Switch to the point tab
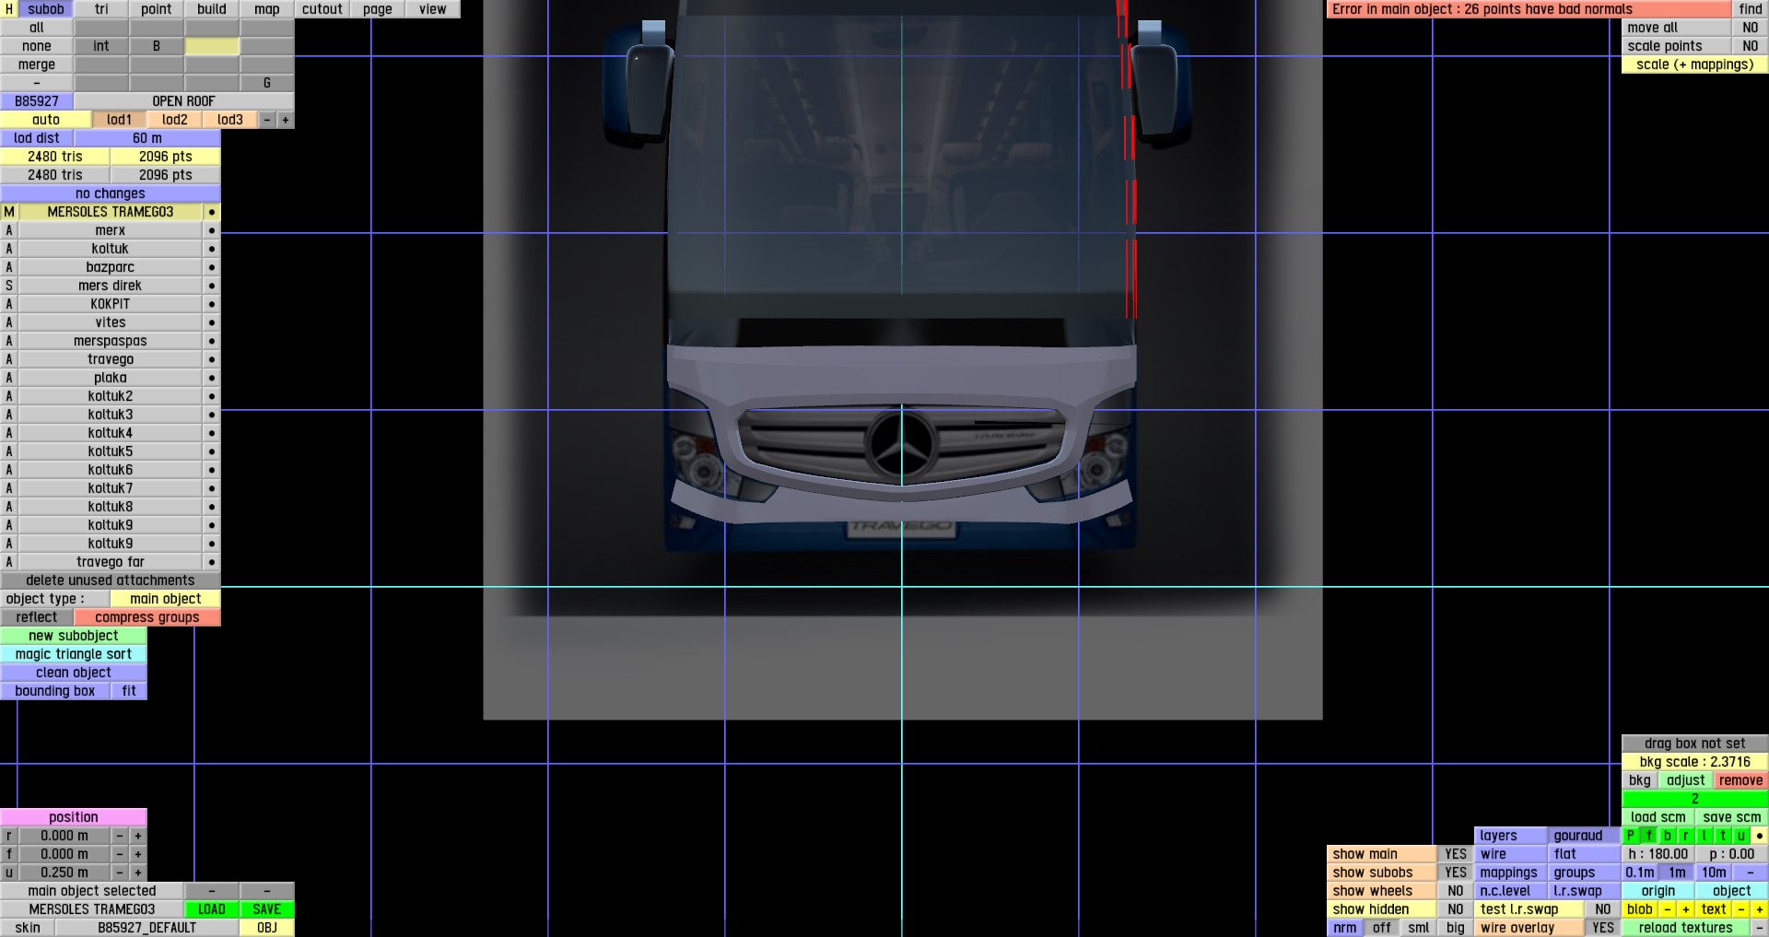1769x937 pixels. [157, 9]
